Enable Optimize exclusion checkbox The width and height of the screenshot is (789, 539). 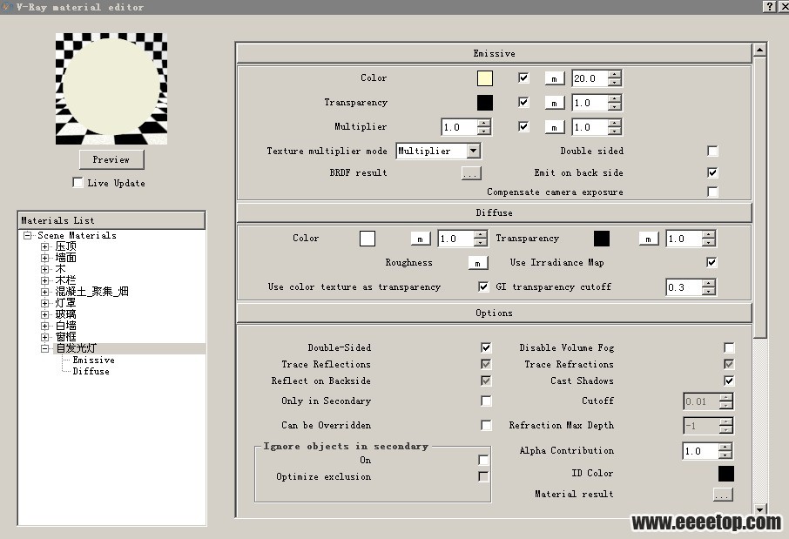pyautogui.click(x=483, y=476)
